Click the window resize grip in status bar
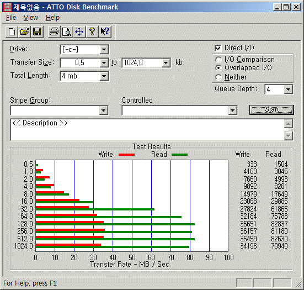 (x=298, y=284)
